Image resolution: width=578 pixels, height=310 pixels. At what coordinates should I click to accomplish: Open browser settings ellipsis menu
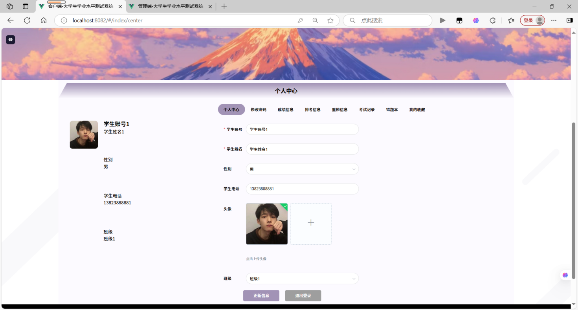coord(554,20)
